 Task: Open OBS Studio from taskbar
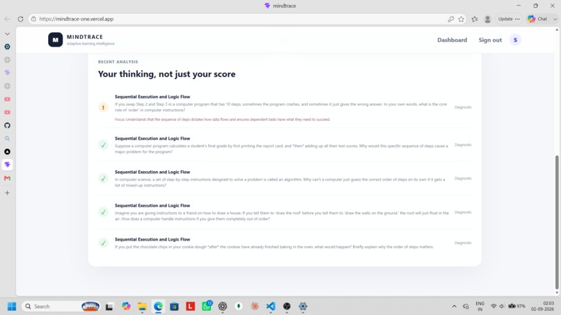[287, 307]
